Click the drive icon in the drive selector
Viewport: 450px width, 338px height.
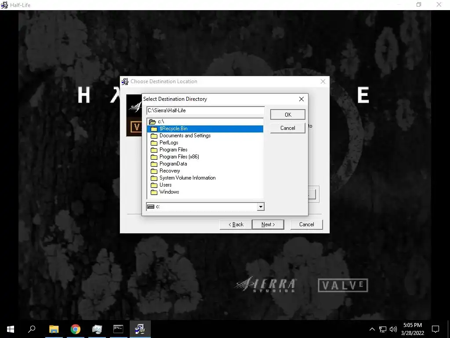(151, 207)
